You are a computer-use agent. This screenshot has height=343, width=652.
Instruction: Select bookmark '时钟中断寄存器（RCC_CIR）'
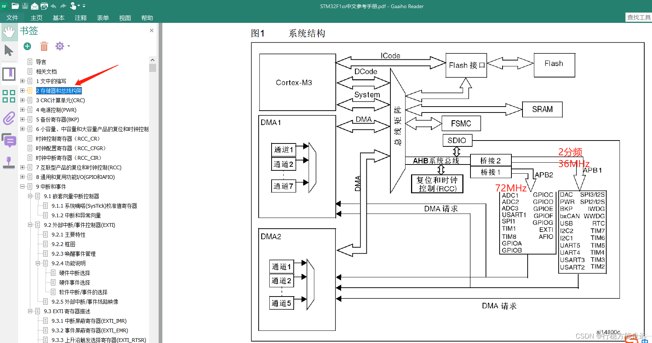tap(70, 158)
